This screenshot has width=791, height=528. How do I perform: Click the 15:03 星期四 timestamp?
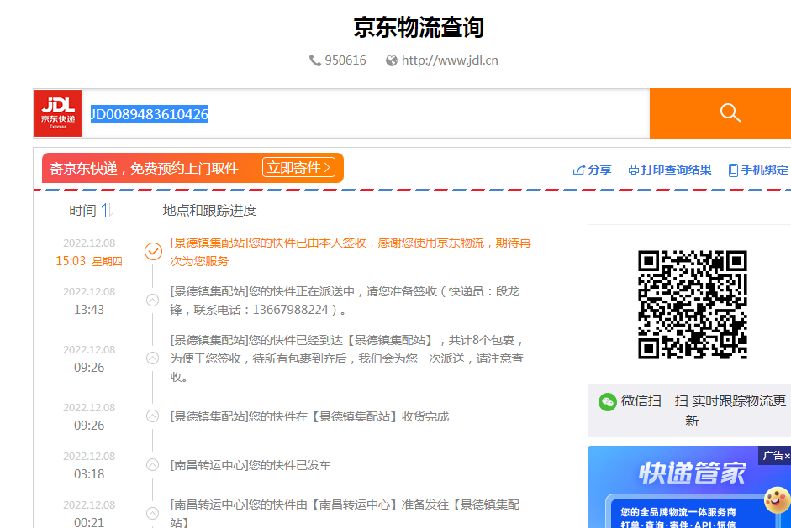(89, 261)
